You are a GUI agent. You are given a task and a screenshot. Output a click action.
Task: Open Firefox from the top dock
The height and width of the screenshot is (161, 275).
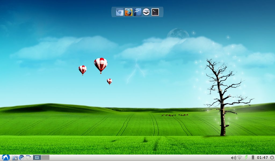(129, 12)
